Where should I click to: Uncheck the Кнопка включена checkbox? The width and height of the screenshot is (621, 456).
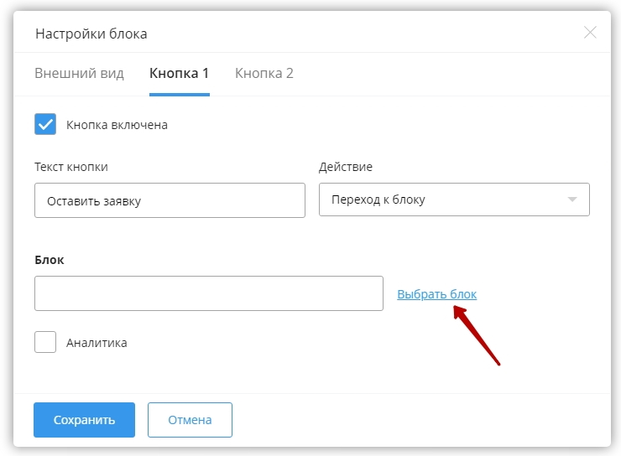coord(45,125)
